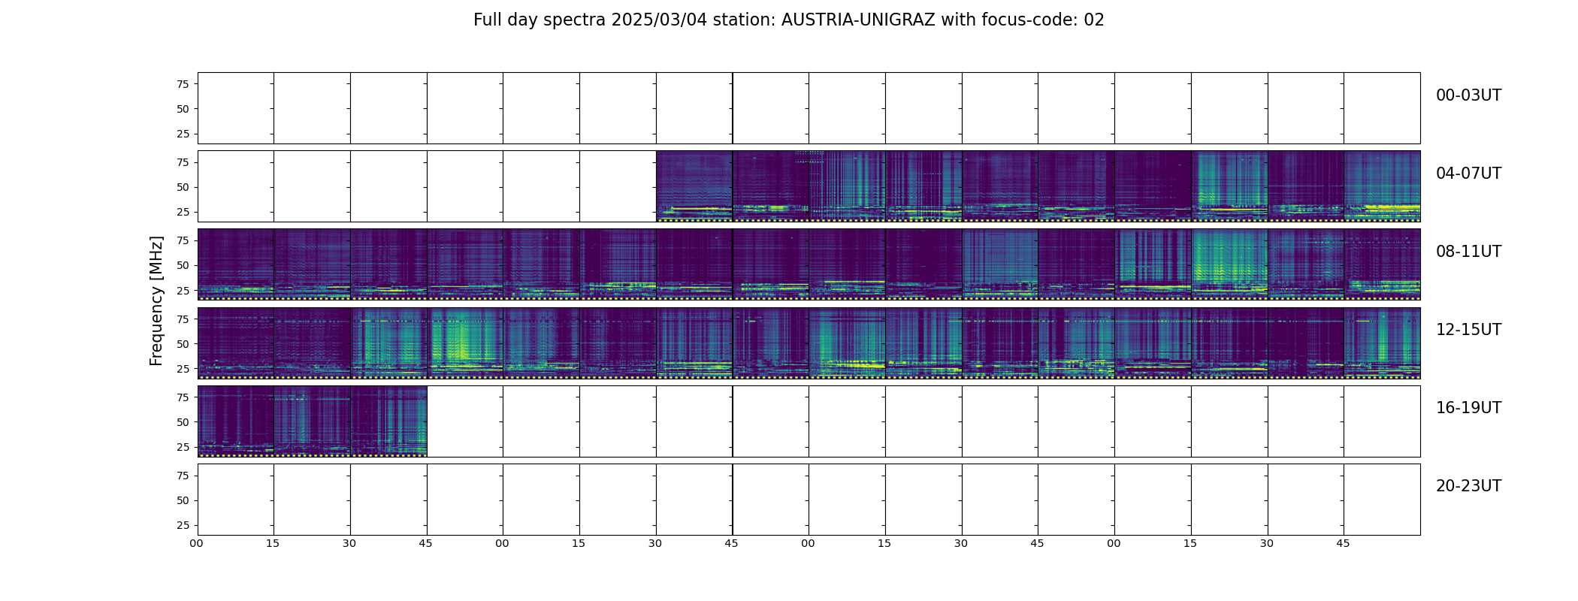This screenshot has width=1578, height=601.
Task: Select the '16-19UT' row label
Action: (1468, 408)
